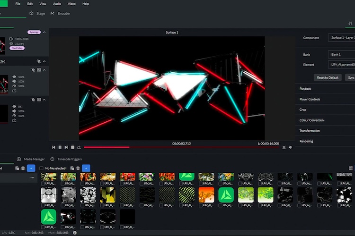355x236 pixels.
Task: Click copy icon left of 'No file selected' checkbox
Action: pos(17,168)
